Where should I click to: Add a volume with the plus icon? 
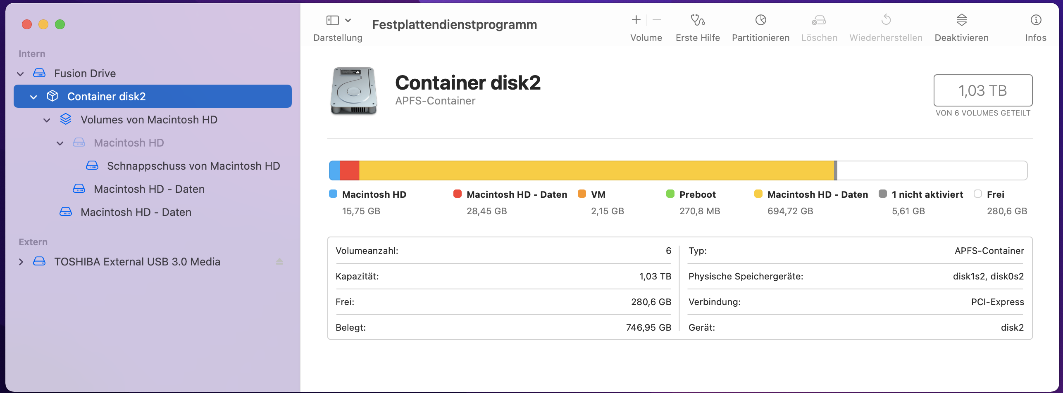click(x=636, y=20)
